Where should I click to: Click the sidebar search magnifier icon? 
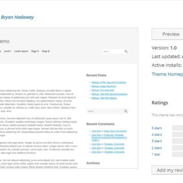(126, 111)
